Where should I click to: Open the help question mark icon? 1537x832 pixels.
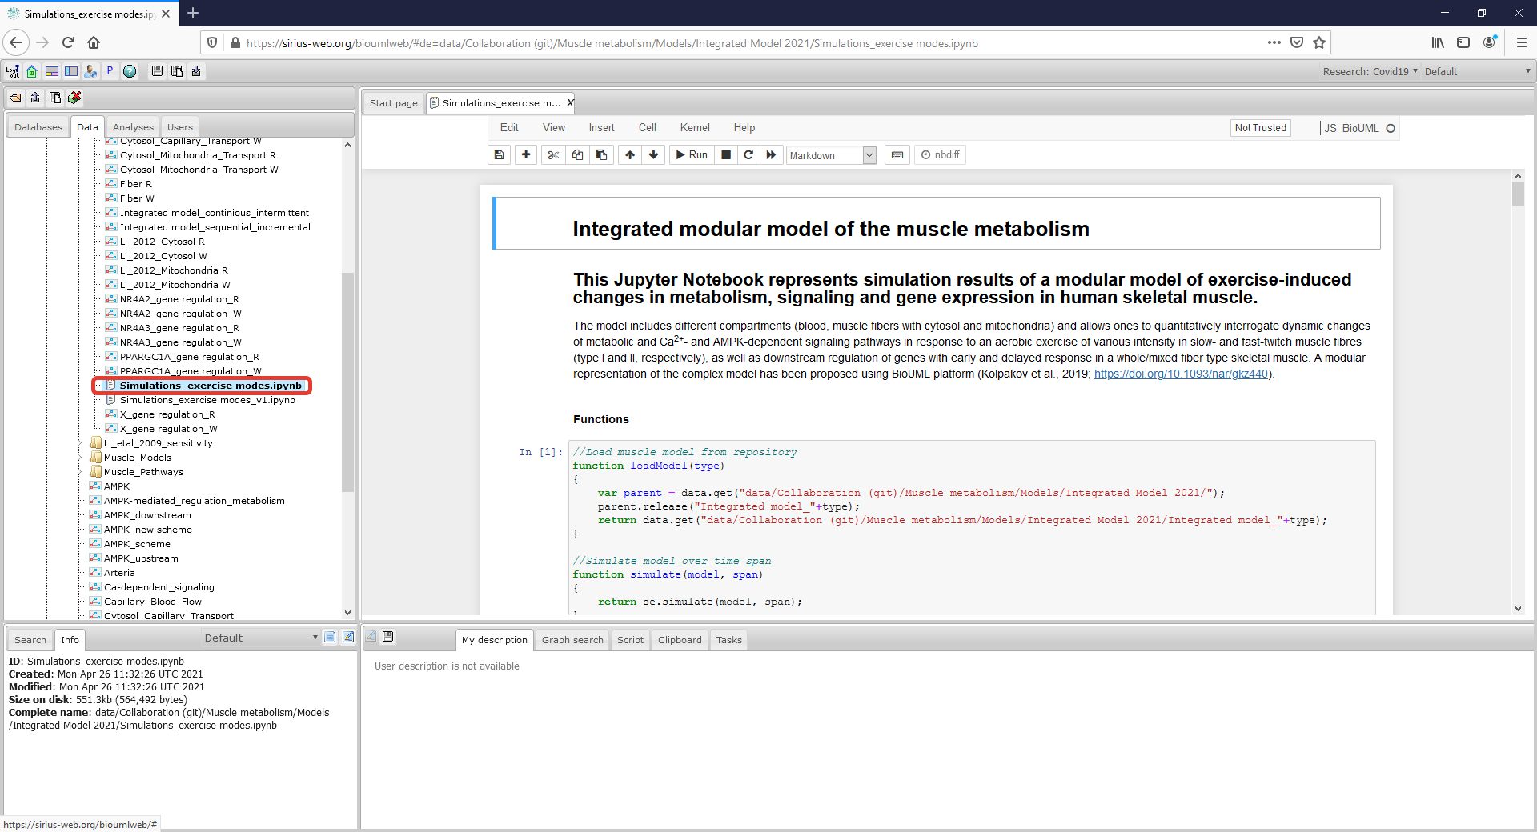[x=130, y=71]
